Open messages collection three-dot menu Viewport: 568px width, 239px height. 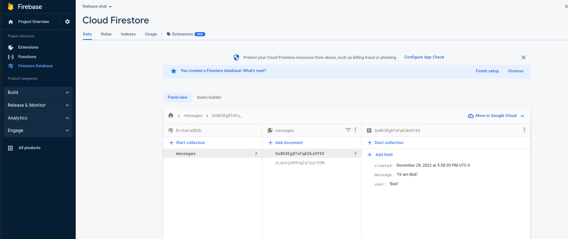(355, 130)
